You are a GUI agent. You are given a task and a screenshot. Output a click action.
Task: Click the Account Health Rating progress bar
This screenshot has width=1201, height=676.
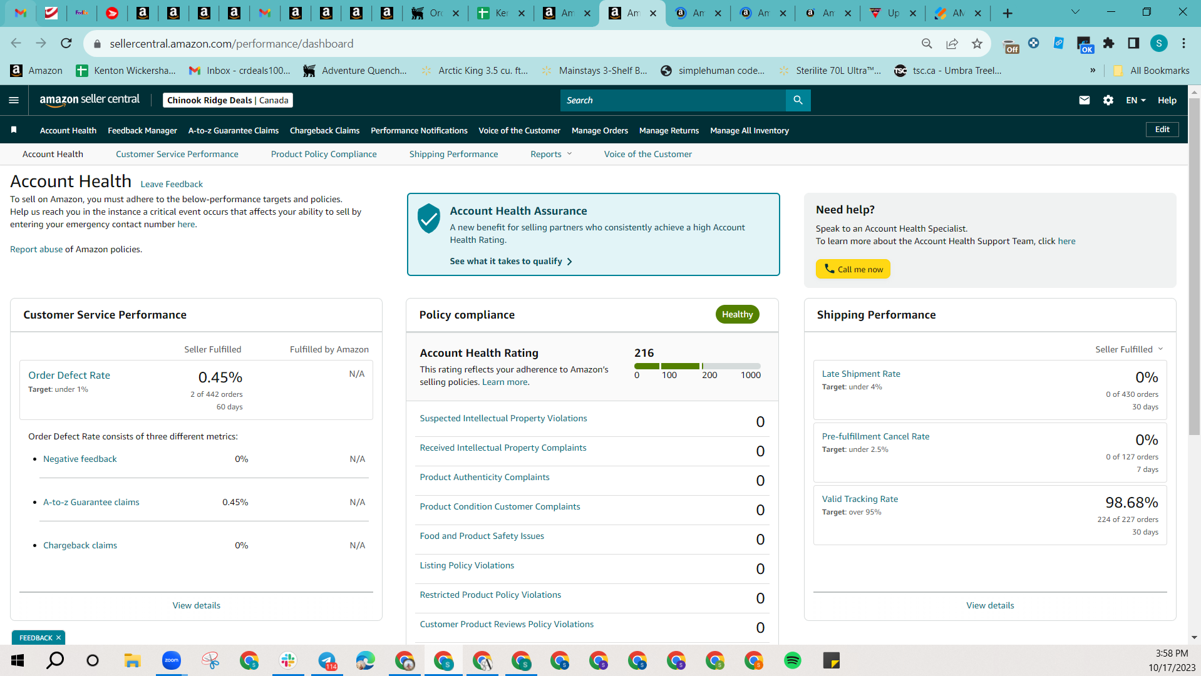click(x=698, y=366)
